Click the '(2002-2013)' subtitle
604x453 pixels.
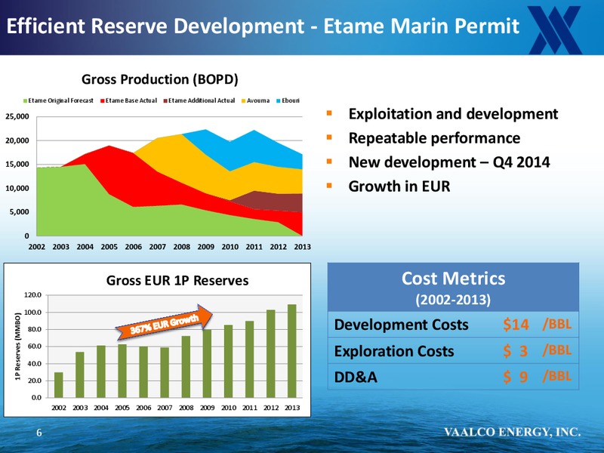(x=453, y=299)
